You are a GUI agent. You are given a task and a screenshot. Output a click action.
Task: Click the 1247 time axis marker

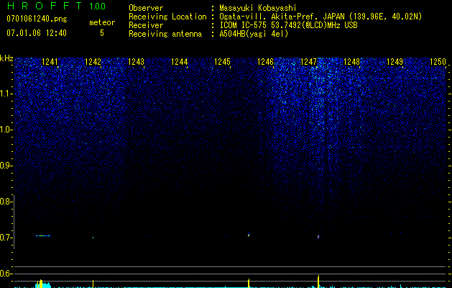pyautogui.click(x=308, y=62)
